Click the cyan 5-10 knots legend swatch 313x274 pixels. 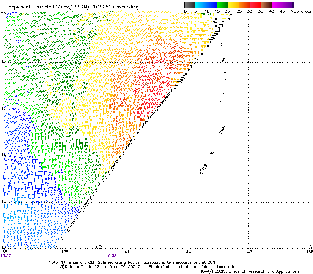coord(200,5)
